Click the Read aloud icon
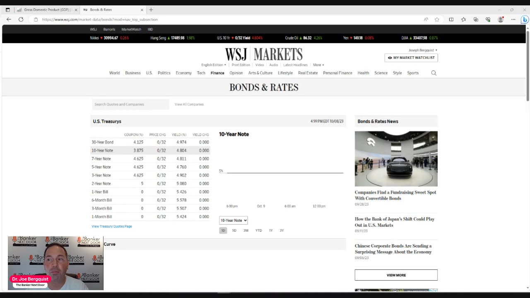This screenshot has width=530, height=298. point(426,19)
